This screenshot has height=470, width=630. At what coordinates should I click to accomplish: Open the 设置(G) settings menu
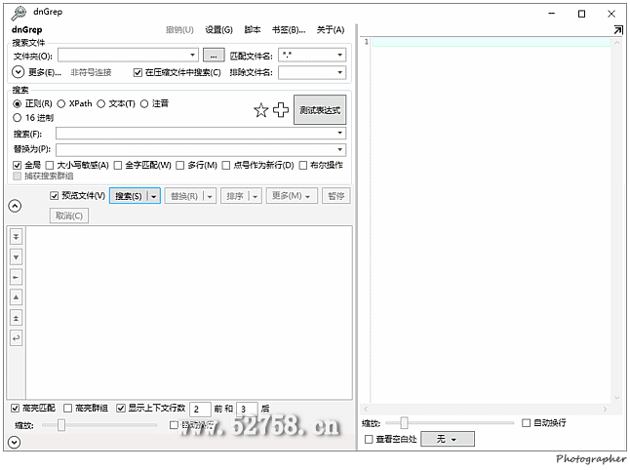tap(219, 29)
